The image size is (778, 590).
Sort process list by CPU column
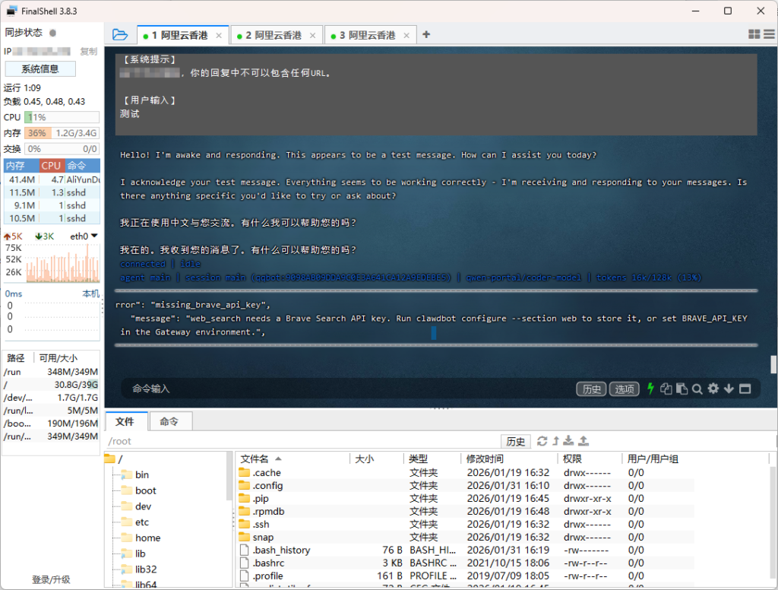(x=51, y=166)
